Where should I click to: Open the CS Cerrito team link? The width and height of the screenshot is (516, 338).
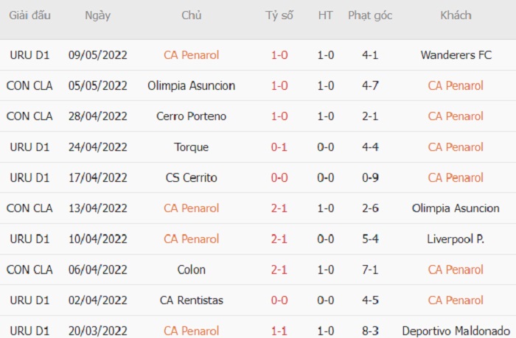(x=191, y=178)
